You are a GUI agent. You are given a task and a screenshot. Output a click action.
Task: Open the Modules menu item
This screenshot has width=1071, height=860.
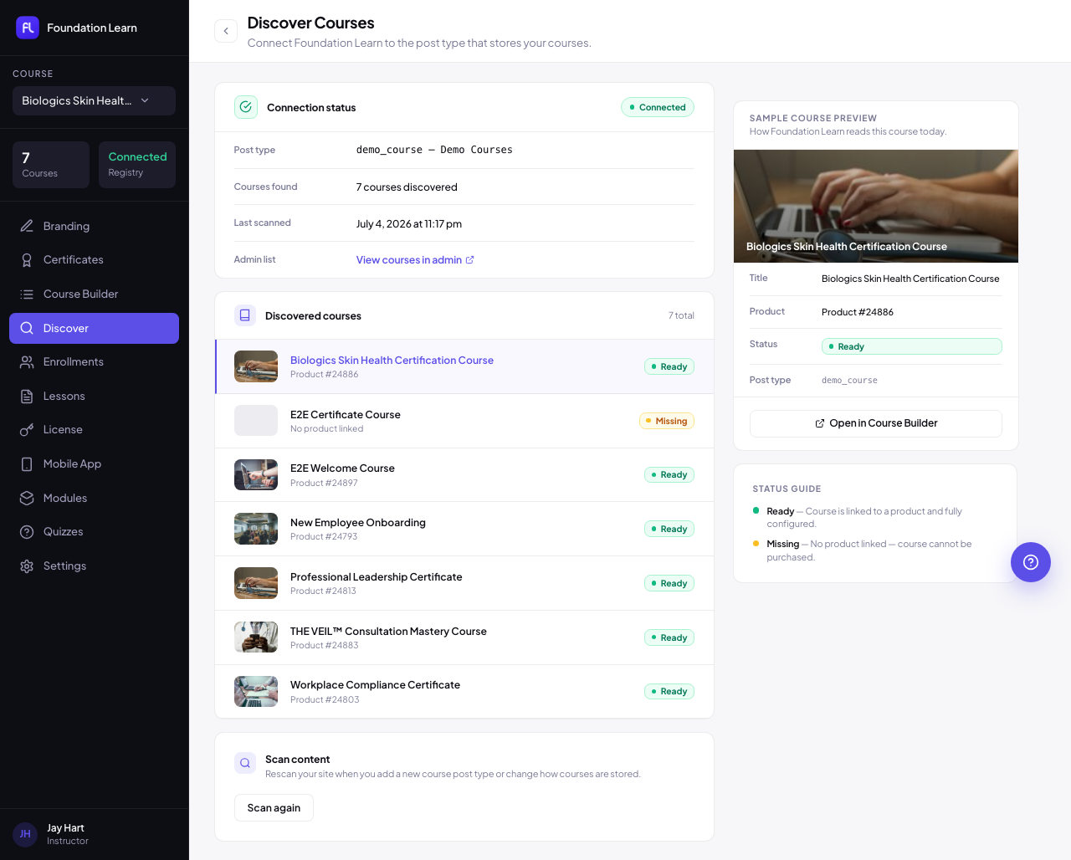(94, 498)
